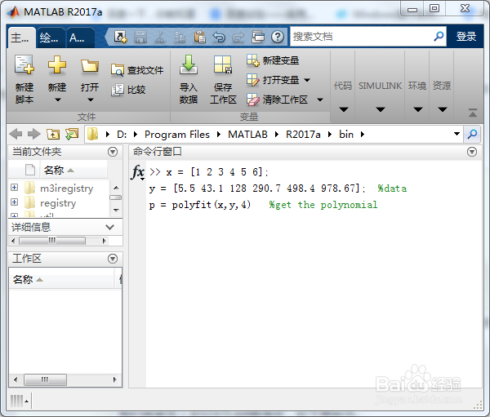The height and width of the screenshot is (417, 490).
Task: Expand the Resources (资源) section
Action: tap(442, 109)
